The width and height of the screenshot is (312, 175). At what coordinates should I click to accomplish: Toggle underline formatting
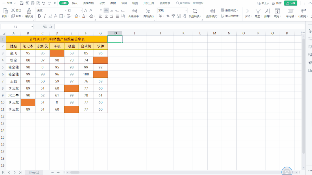point(50,16)
